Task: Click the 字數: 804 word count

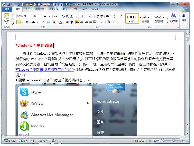Action: (23, 141)
